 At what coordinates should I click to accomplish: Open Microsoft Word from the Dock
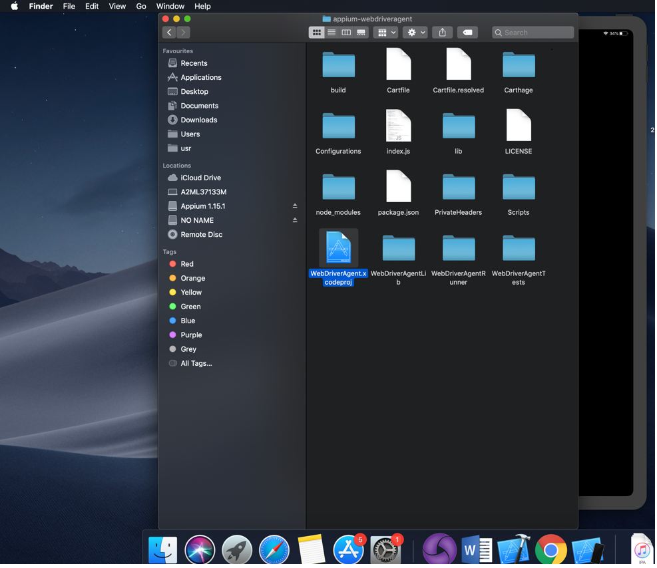[x=477, y=550]
